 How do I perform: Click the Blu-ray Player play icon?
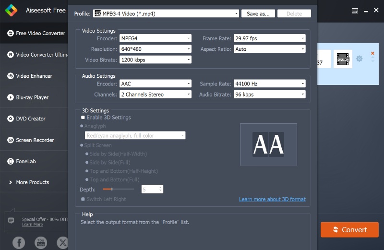[x=10, y=97]
